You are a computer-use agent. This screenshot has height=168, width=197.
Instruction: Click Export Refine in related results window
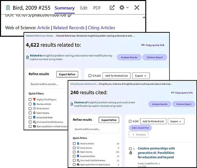tap(67, 74)
